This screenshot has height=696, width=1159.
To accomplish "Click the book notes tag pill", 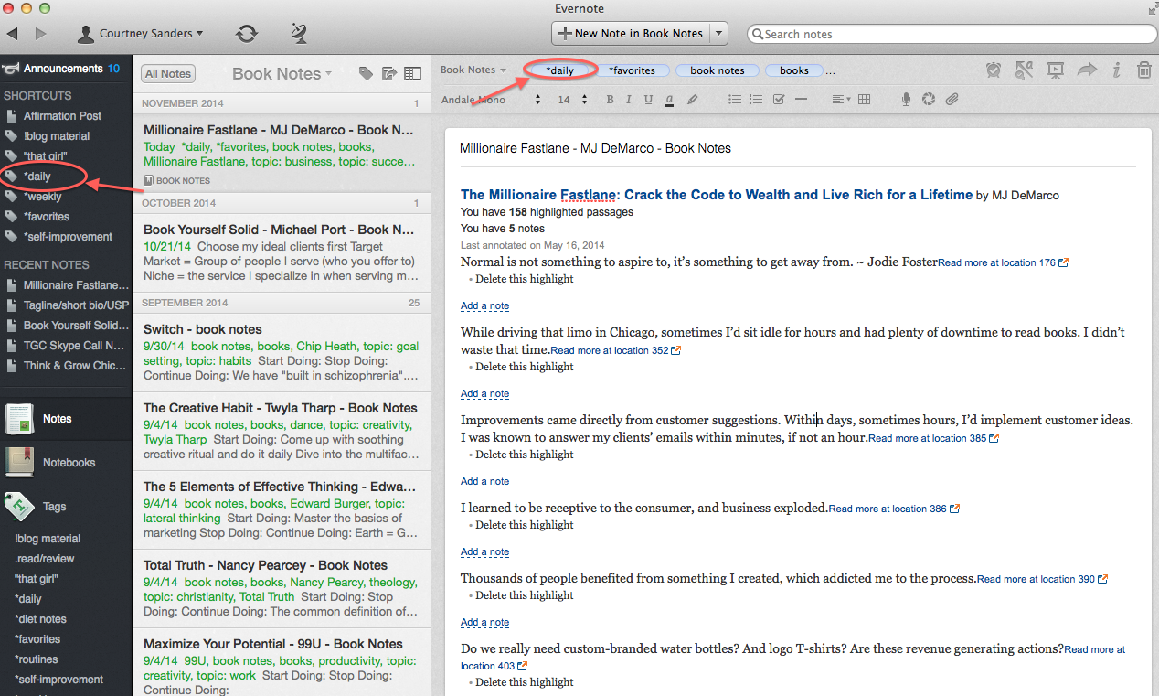I will coord(718,70).
